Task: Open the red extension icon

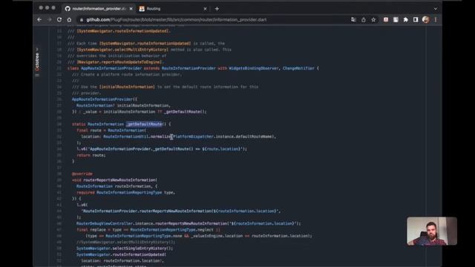Action: (386, 20)
